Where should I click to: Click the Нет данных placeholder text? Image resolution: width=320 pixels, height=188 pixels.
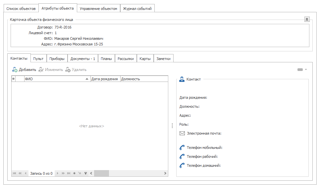91,126
